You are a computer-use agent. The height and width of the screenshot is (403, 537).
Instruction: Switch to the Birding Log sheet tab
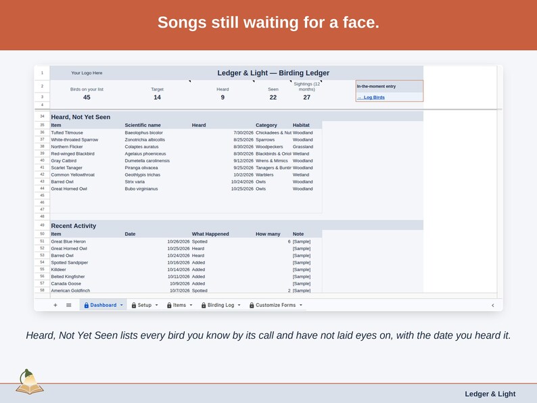[220, 305]
